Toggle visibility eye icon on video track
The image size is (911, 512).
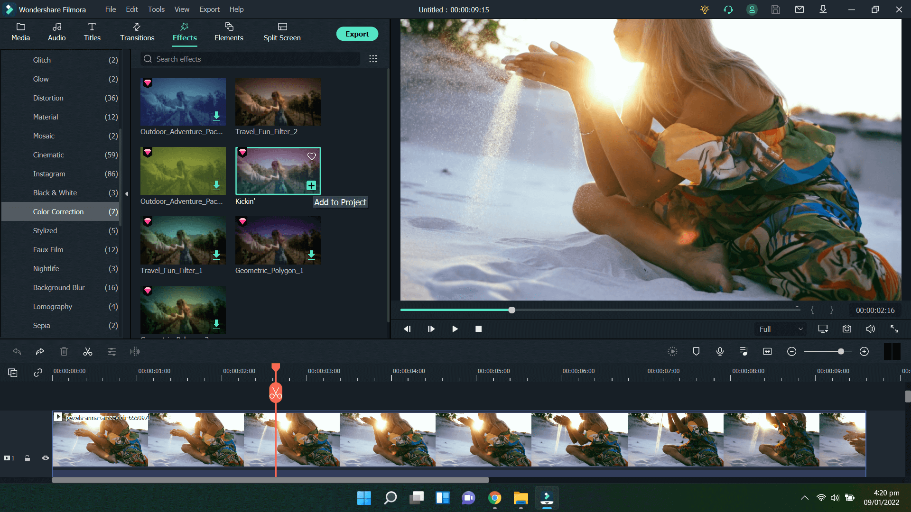pos(46,458)
